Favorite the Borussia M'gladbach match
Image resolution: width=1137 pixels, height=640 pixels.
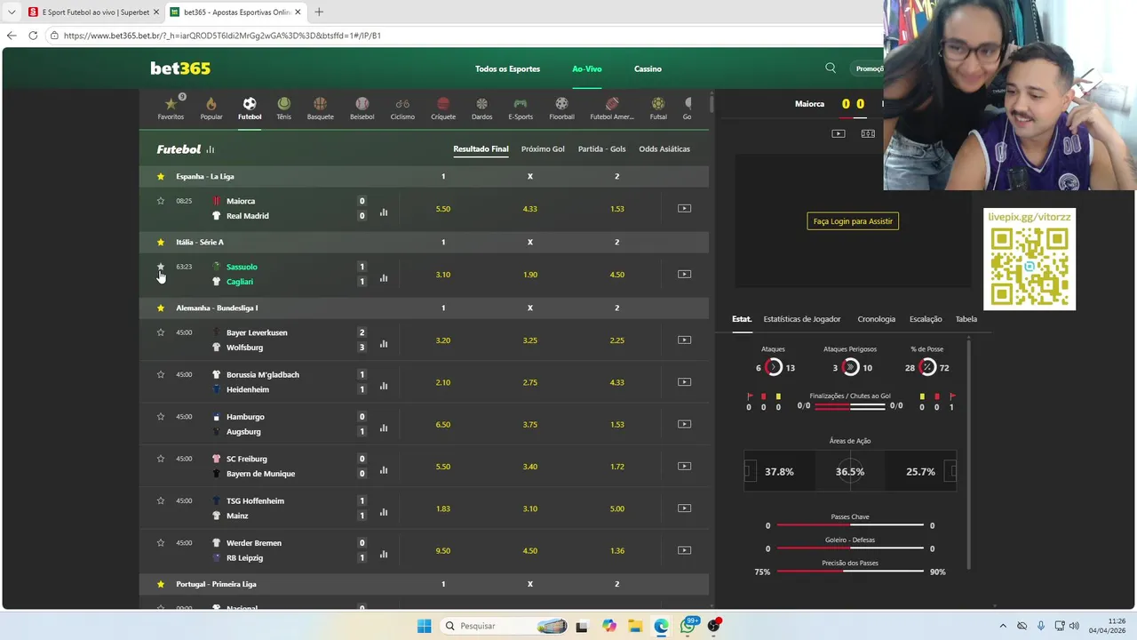pos(161,374)
